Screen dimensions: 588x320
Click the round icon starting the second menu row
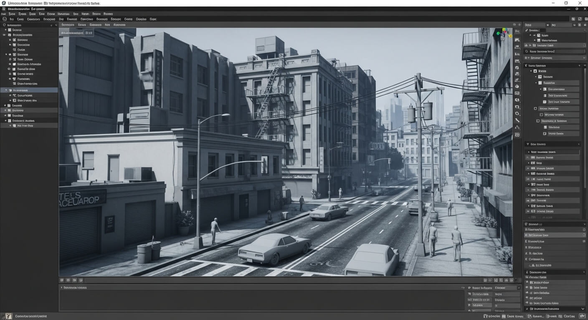coord(4,19)
